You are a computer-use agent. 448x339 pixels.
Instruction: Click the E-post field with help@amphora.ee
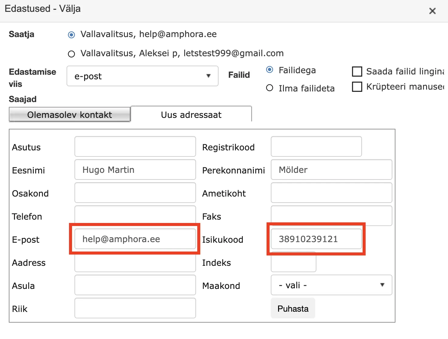tap(135, 239)
